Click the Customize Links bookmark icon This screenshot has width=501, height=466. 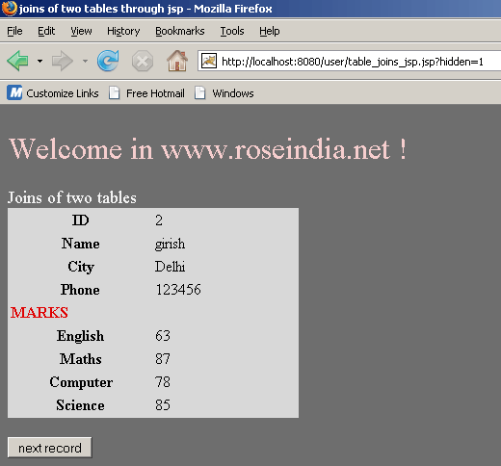14,92
